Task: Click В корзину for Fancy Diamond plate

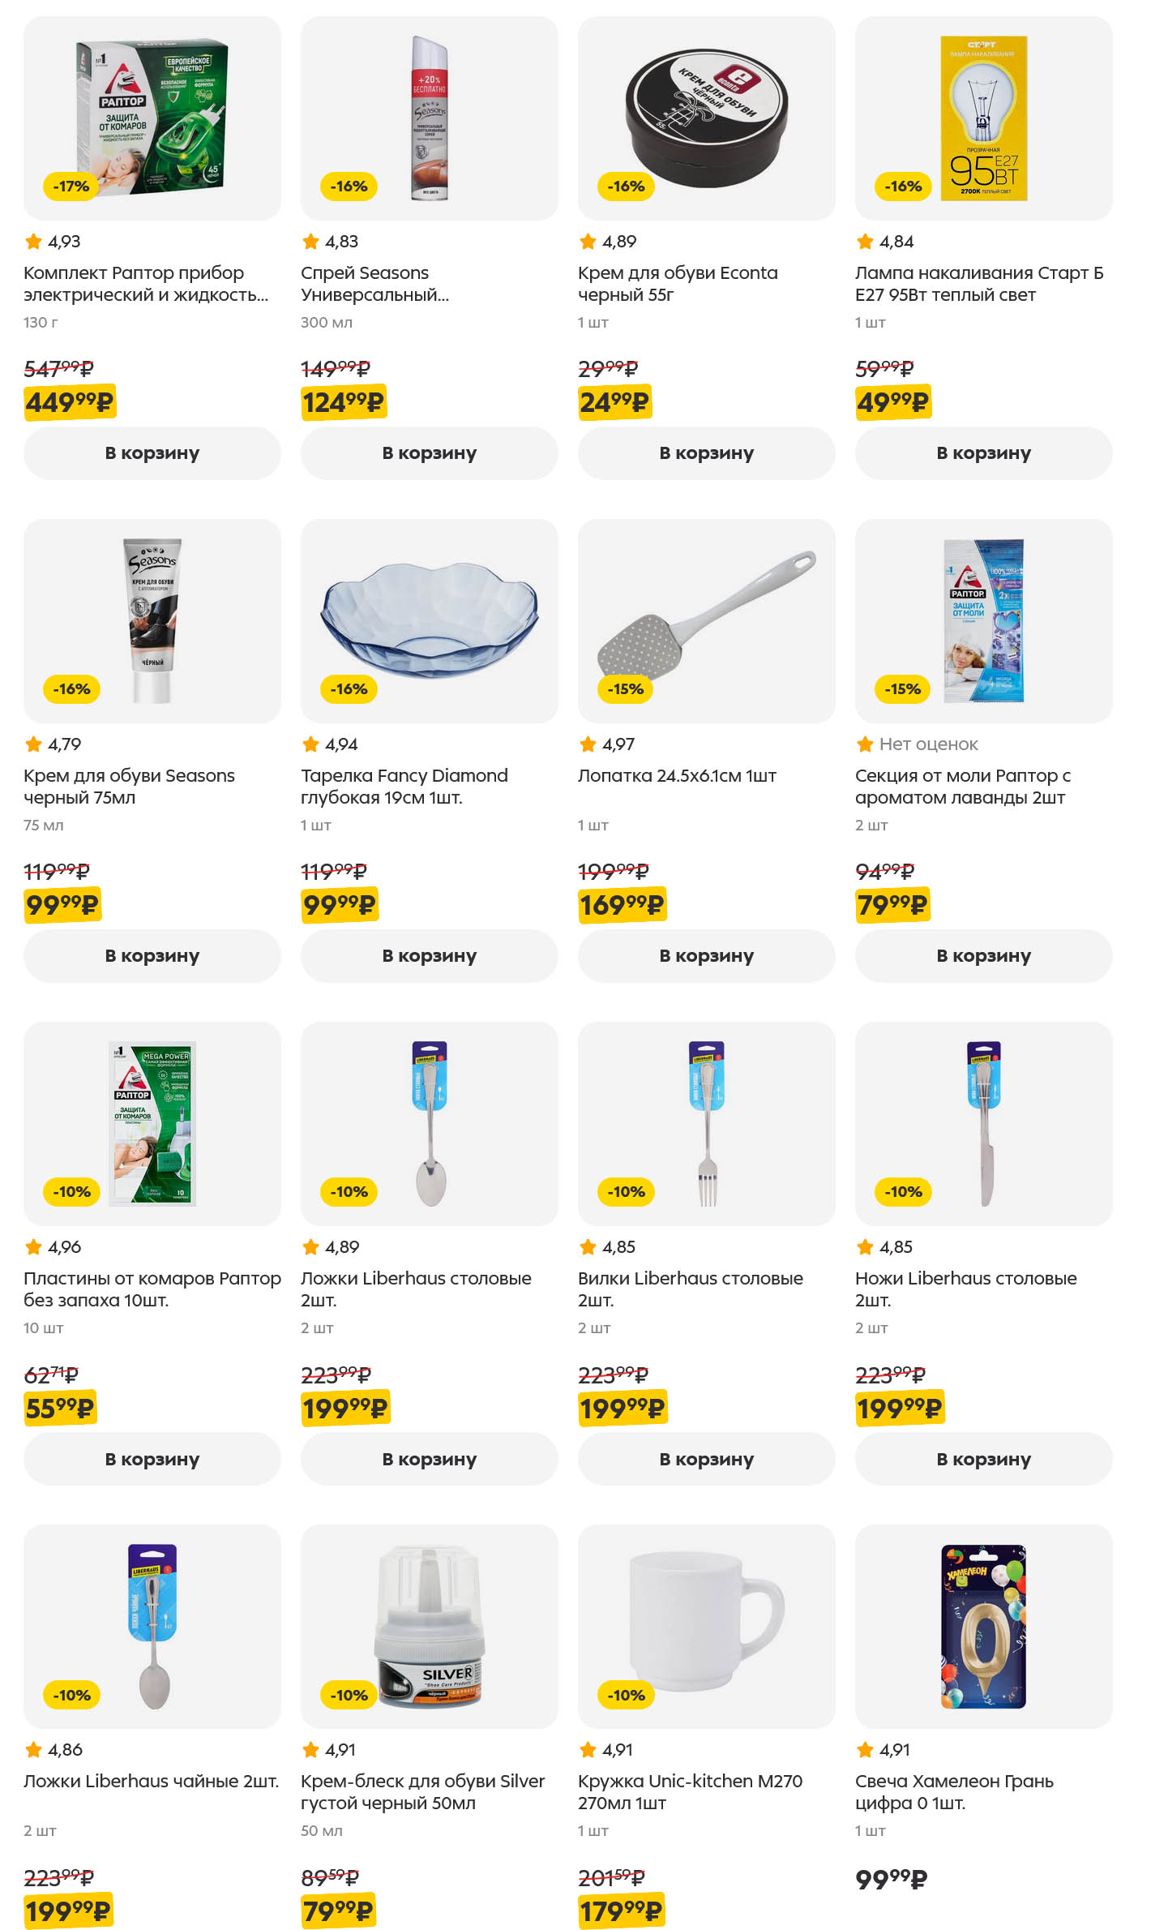Action: pyautogui.click(x=429, y=956)
